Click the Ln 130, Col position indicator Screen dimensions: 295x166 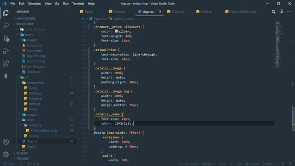pos(189,164)
